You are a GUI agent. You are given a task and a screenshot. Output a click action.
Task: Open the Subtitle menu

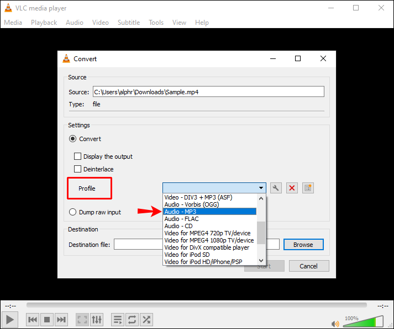click(129, 23)
